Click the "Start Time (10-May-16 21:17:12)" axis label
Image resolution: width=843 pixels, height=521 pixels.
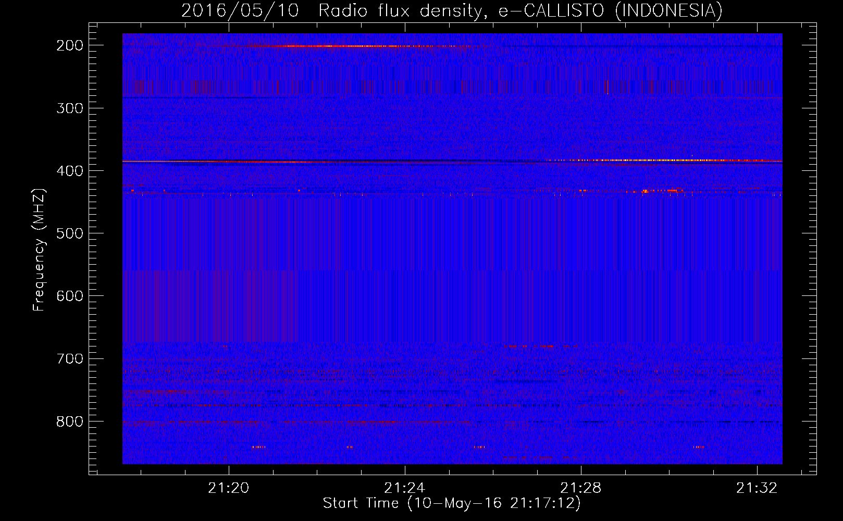[452, 503]
